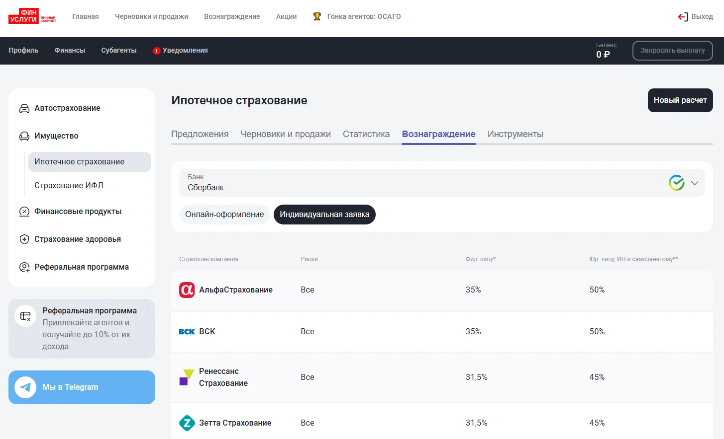The width and height of the screenshot is (724, 439).
Task: Click the Новый расчет button
Action: coord(680,100)
